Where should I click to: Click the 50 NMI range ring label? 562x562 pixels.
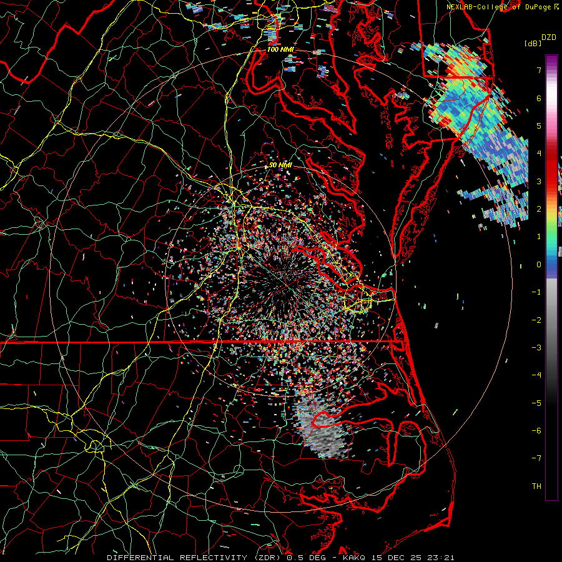coord(280,165)
